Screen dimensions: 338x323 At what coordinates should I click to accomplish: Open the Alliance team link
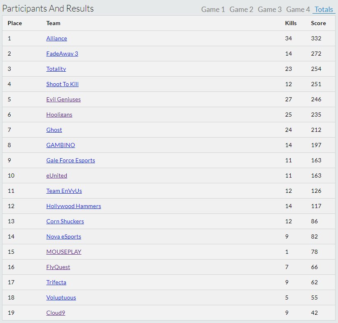point(56,38)
